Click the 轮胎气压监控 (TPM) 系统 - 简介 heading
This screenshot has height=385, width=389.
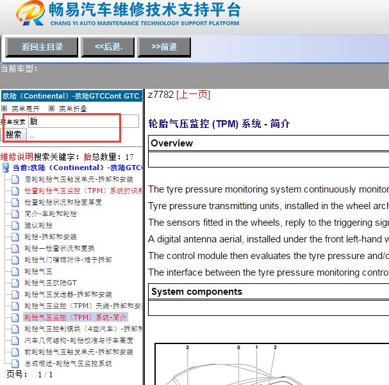pyautogui.click(x=219, y=123)
